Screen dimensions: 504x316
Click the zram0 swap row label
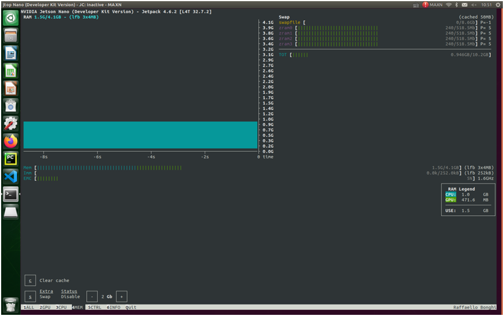pos(285,28)
